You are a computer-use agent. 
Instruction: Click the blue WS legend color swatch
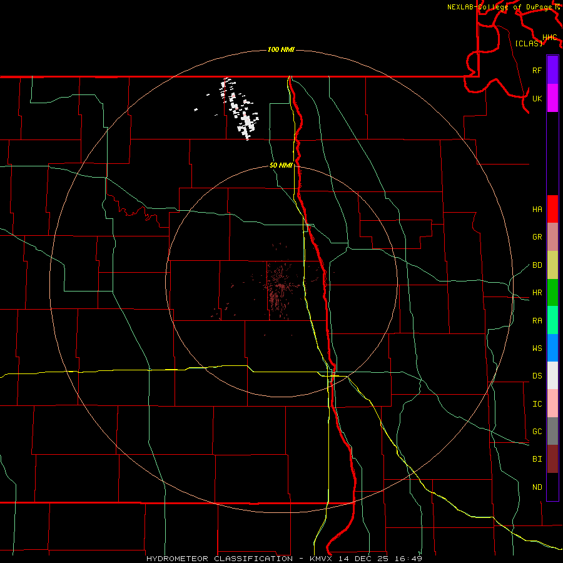(552, 348)
